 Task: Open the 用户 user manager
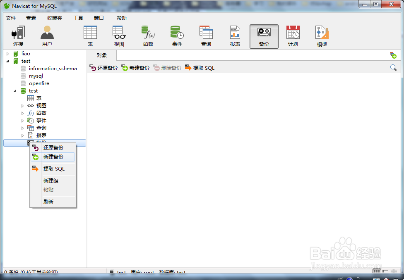47,36
